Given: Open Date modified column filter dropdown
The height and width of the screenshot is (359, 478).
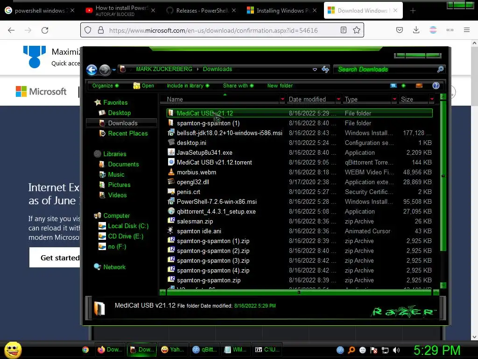Looking at the screenshot, I should click(338, 99).
